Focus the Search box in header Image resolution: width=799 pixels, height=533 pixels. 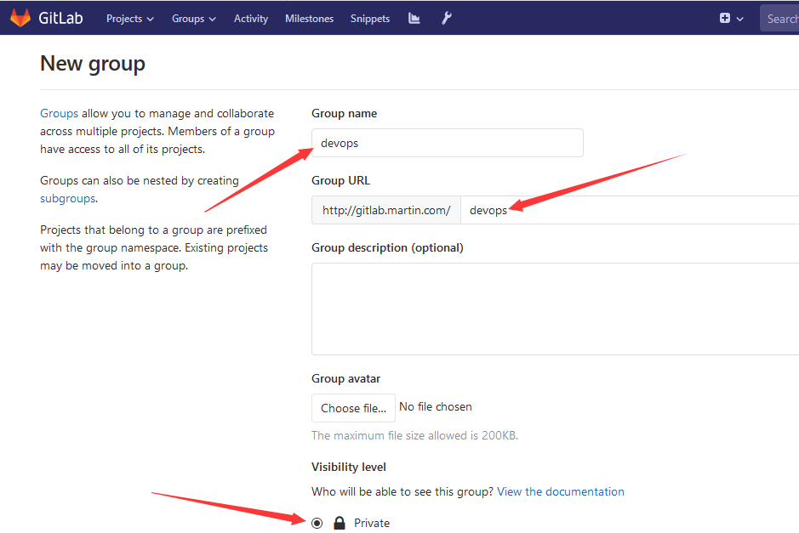point(780,19)
